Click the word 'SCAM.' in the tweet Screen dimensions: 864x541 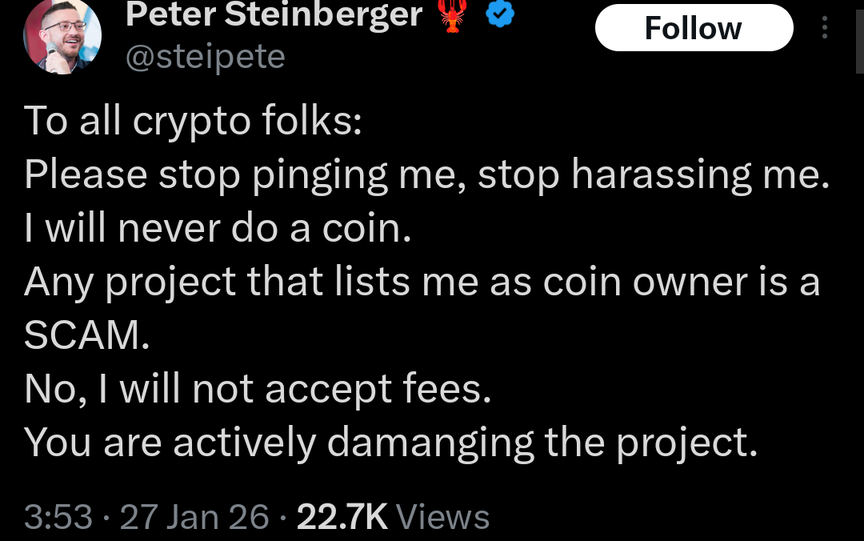[x=86, y=336]
